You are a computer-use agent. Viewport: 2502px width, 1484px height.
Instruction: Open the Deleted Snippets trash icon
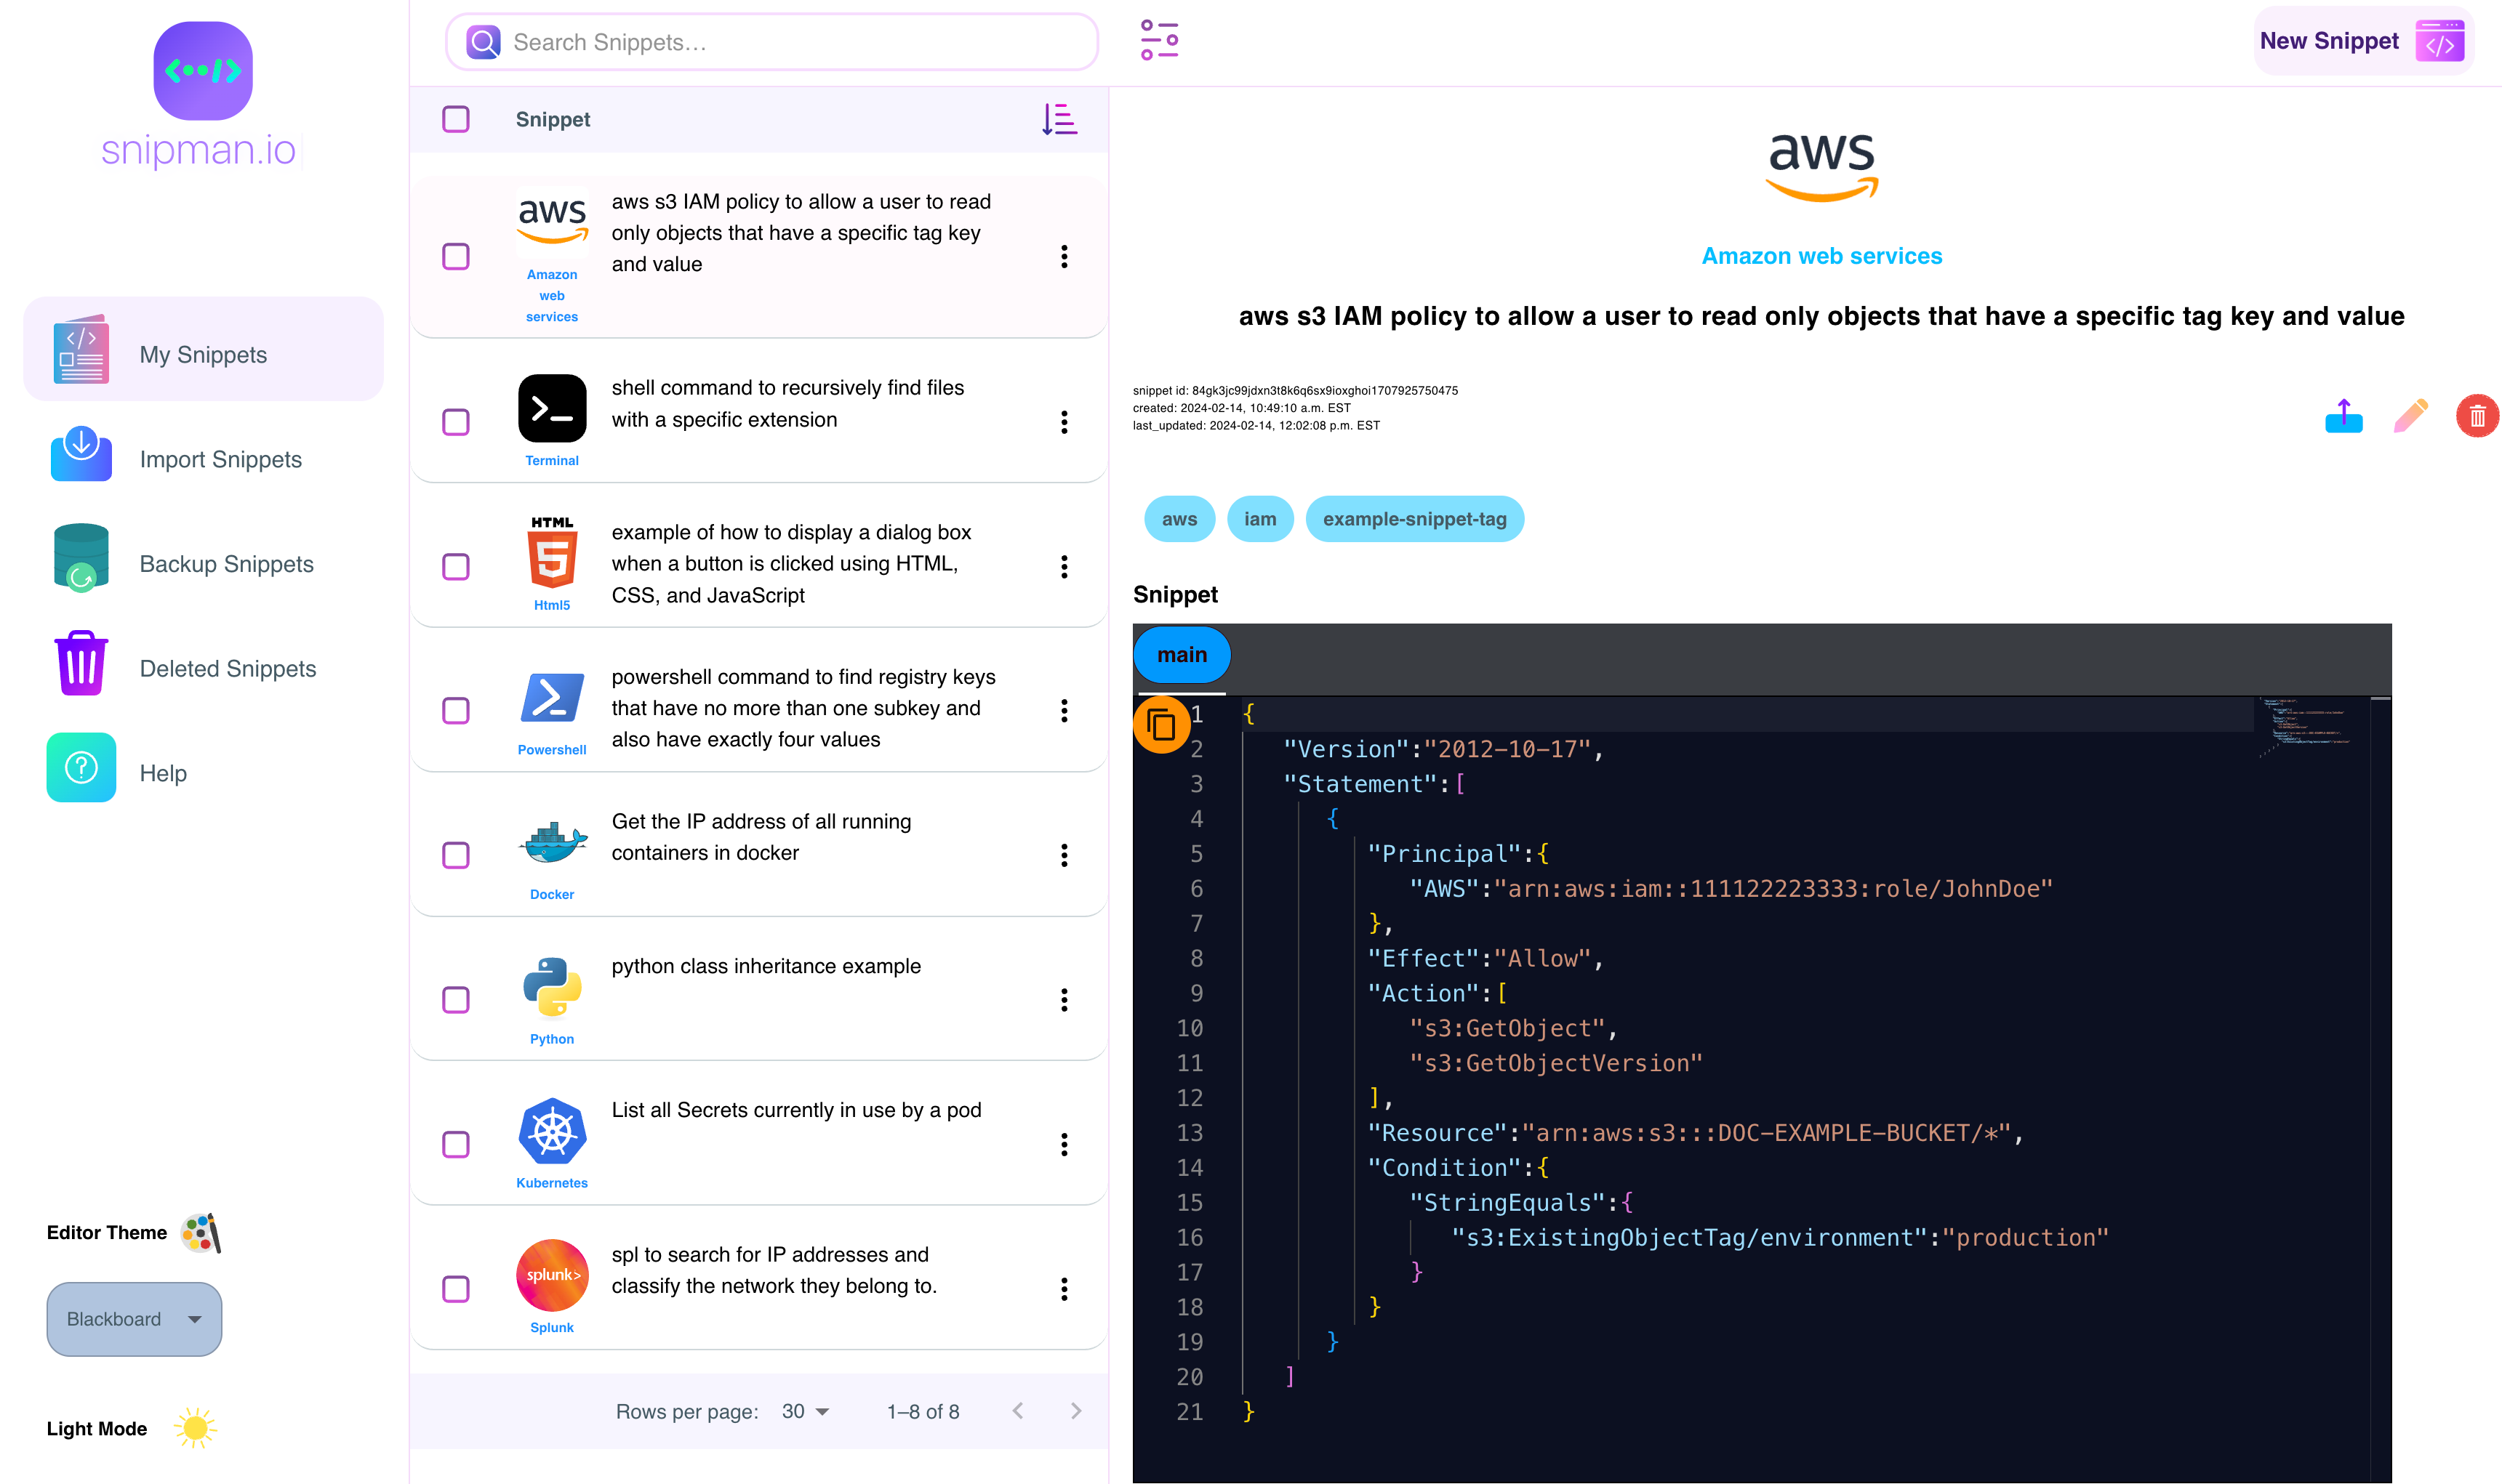pos(81,664)
